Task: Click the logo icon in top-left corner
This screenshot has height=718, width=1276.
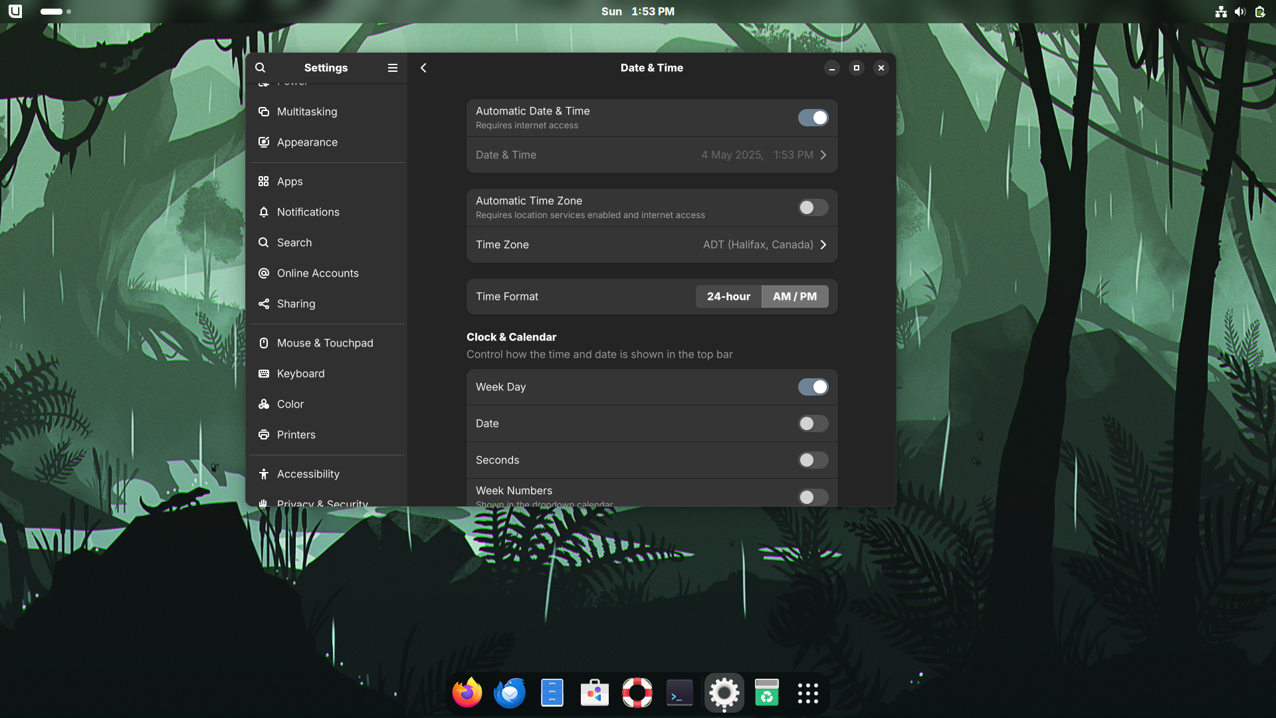Action: [x=15, y=11]
